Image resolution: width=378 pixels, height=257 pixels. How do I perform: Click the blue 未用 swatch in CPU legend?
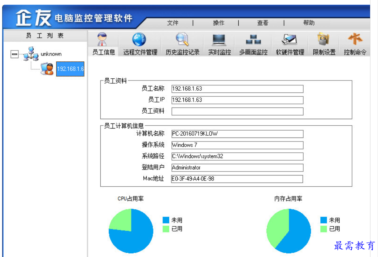tap(166, 220)
